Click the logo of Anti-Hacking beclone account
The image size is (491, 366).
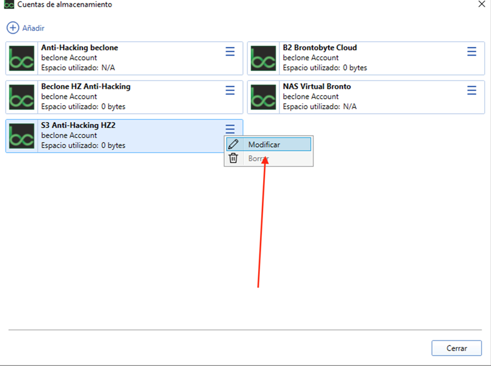[21, 58]
